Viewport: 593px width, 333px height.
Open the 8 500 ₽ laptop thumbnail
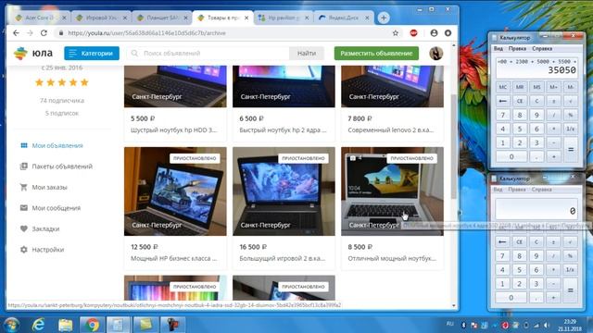coord(392,191)
